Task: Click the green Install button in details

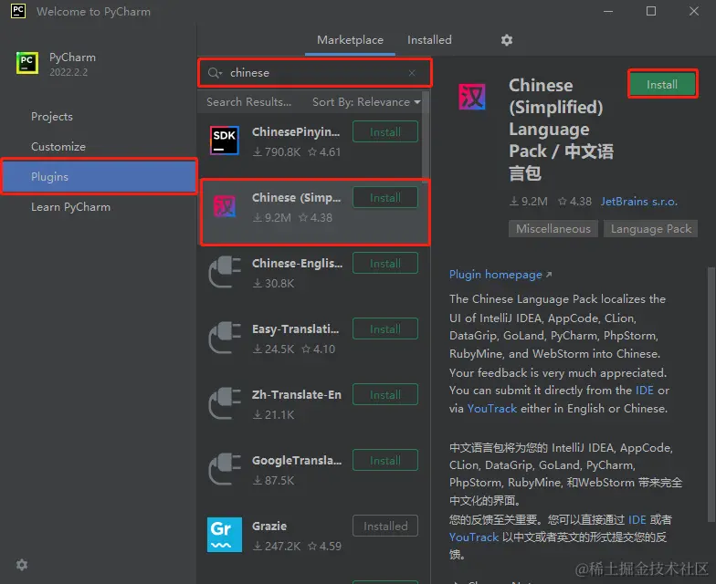Action: 662,84
